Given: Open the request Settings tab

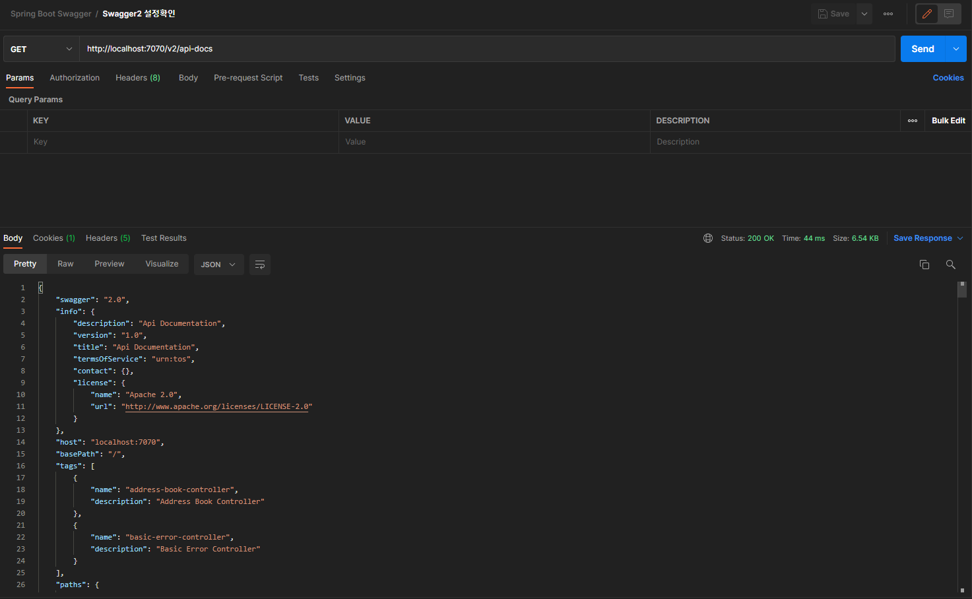Looking at the screenshot, I should coord(350,78).
